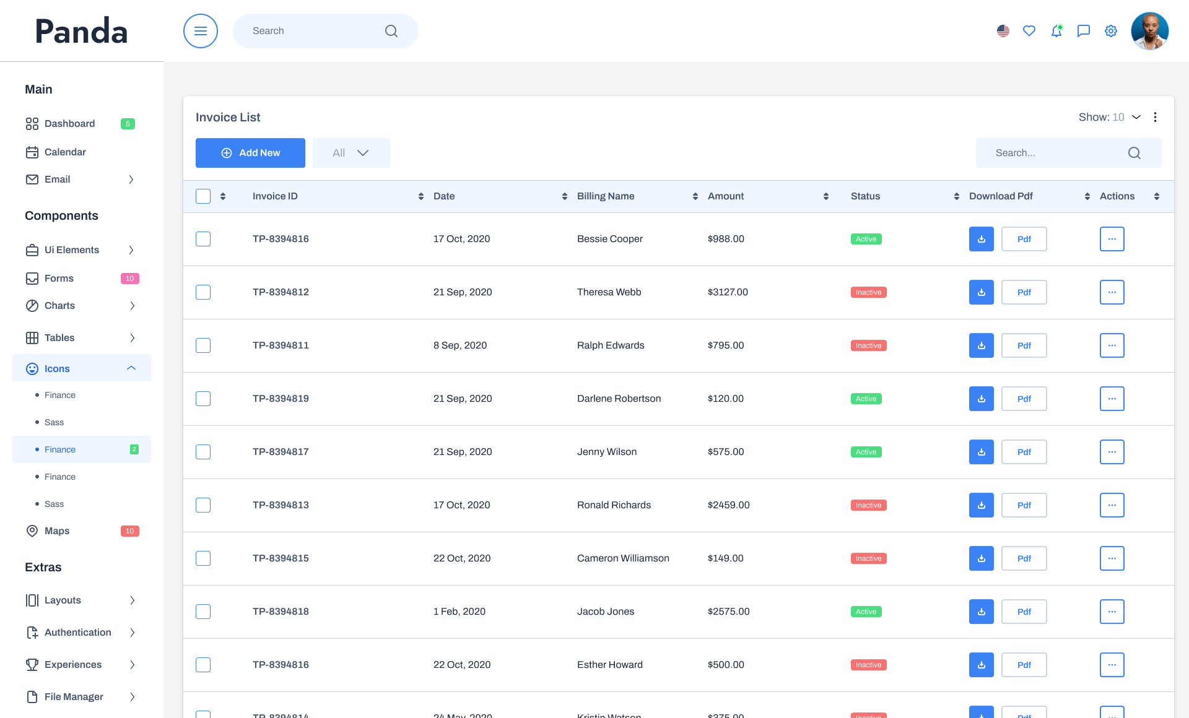Enable the select-all checkbox in table header
Screen dimensions: 1189x718
[x=203, y=195]
